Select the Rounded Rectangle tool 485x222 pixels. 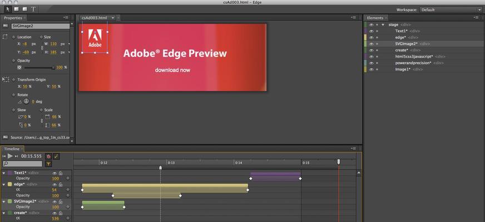24,9
